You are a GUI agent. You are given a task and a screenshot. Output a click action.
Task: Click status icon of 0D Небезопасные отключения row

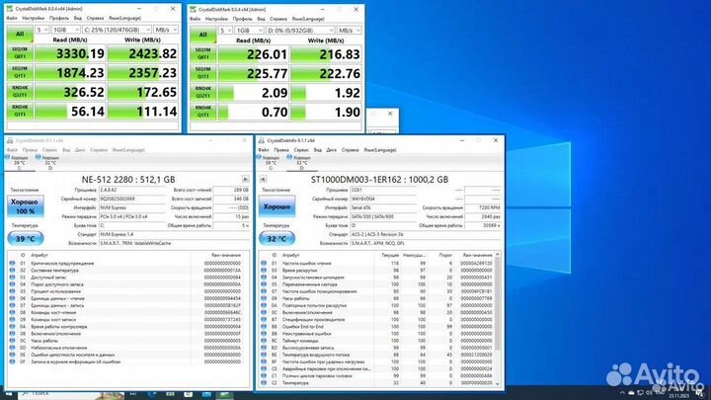(x=12, y=348)
